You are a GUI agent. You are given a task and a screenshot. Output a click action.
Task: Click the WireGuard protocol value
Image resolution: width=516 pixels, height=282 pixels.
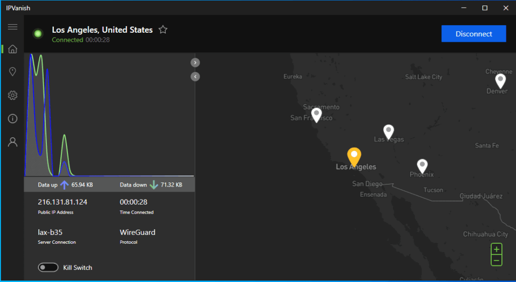coord(138,232)
